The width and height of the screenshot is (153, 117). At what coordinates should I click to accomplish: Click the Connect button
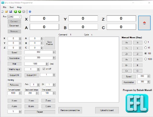coord(14,21)
